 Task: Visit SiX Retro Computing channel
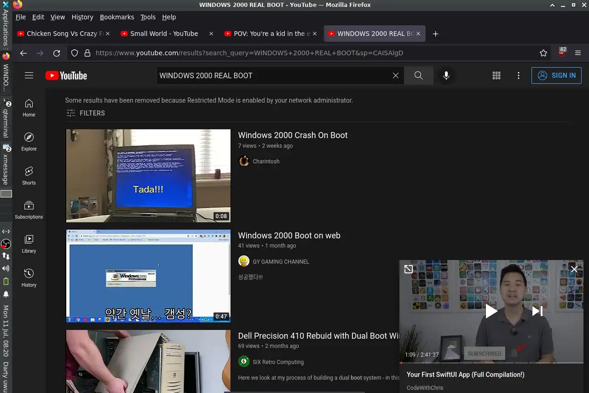click(x=278, y=362)
